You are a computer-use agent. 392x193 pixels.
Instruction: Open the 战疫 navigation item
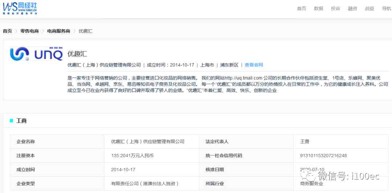pos(369,8)
